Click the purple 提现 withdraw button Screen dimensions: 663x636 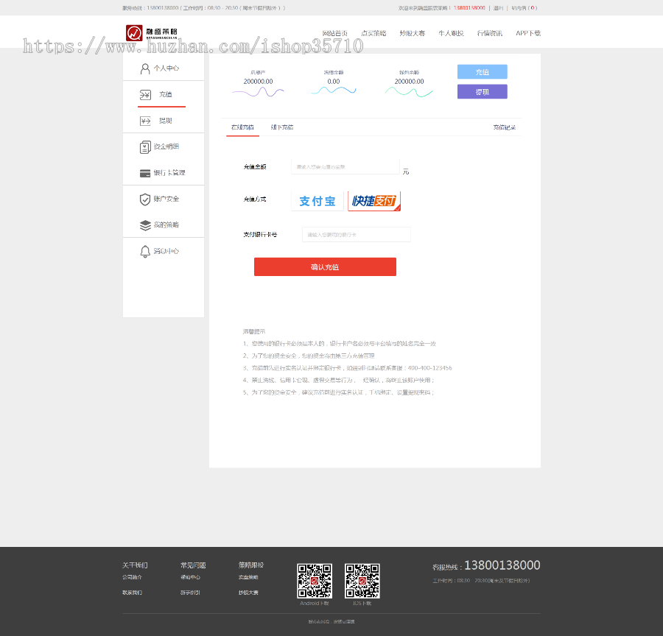coord(482,90)
